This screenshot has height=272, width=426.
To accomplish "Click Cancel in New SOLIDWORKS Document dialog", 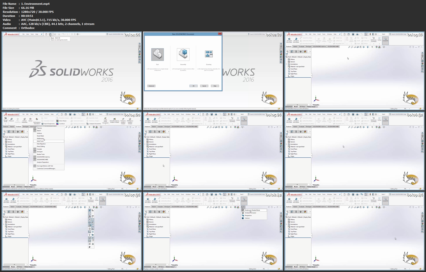I will pos(204,86).
